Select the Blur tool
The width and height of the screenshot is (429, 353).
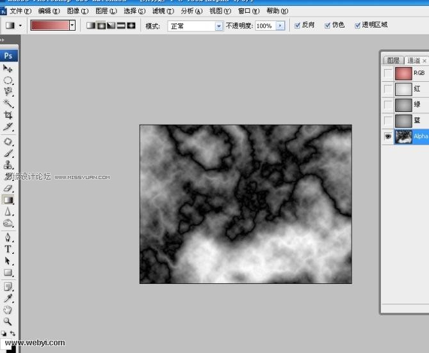[x=8, y=212]
